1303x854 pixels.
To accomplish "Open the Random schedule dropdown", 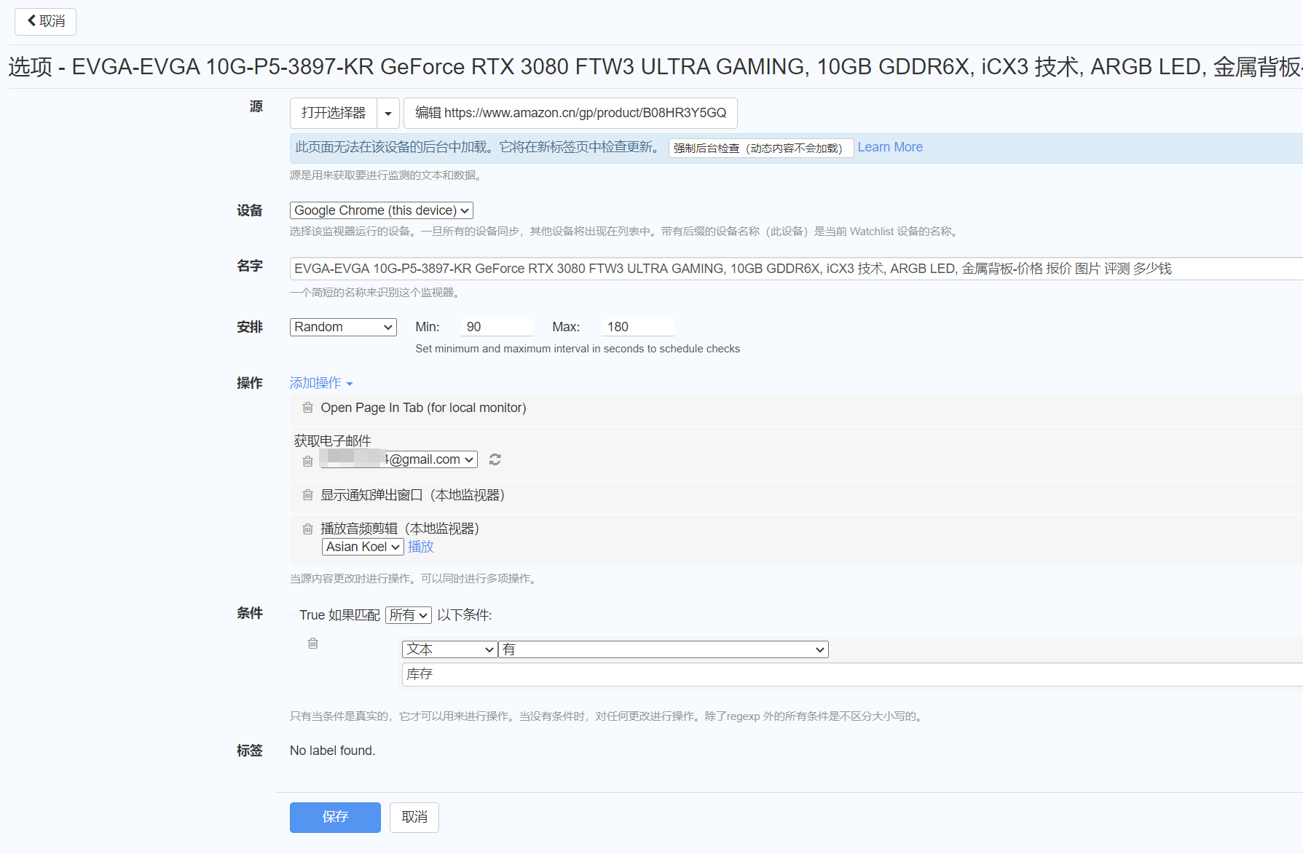I will pos(343,327).
